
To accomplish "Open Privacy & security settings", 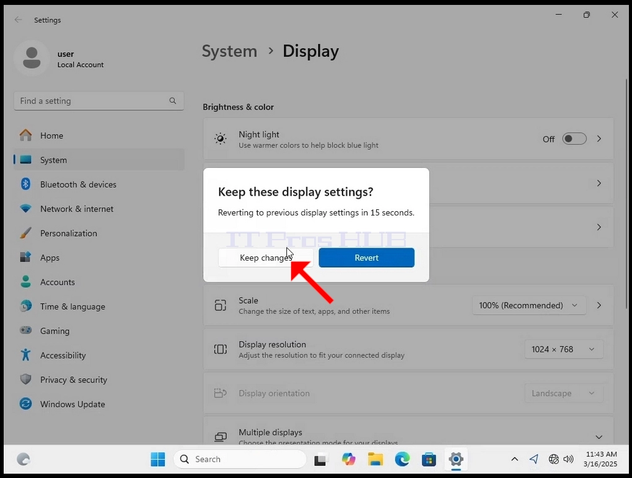I will (x=99, y=380).
